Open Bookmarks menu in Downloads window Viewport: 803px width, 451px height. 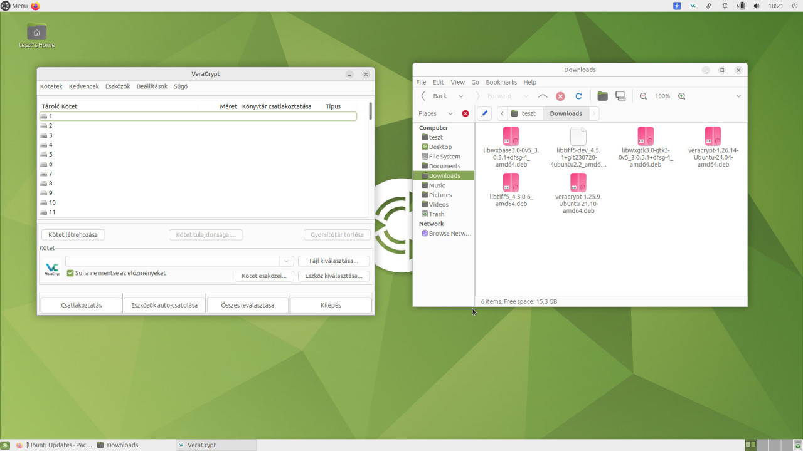click(501, 82)
